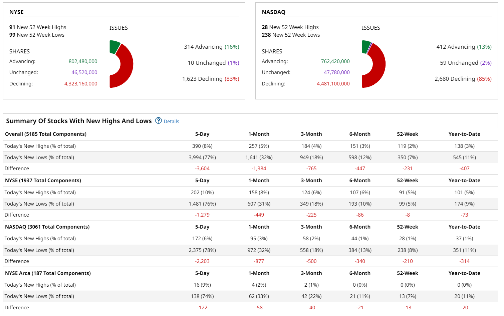This screenshot has height=316, width=504.
Task: Open the Details link
Action: point(171,121)
